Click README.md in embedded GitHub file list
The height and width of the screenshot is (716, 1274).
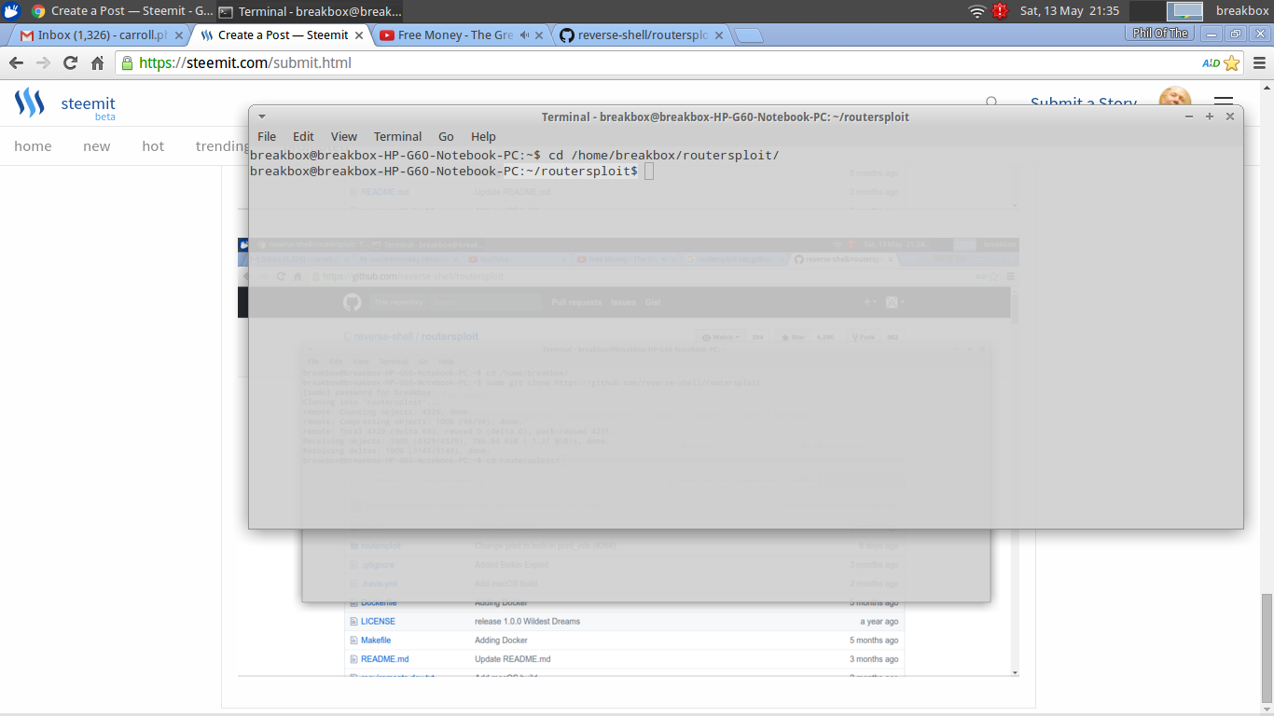(384, 659)
